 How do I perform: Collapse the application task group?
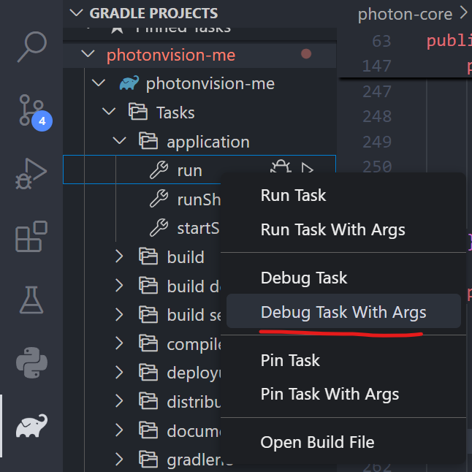coord(119,140)
